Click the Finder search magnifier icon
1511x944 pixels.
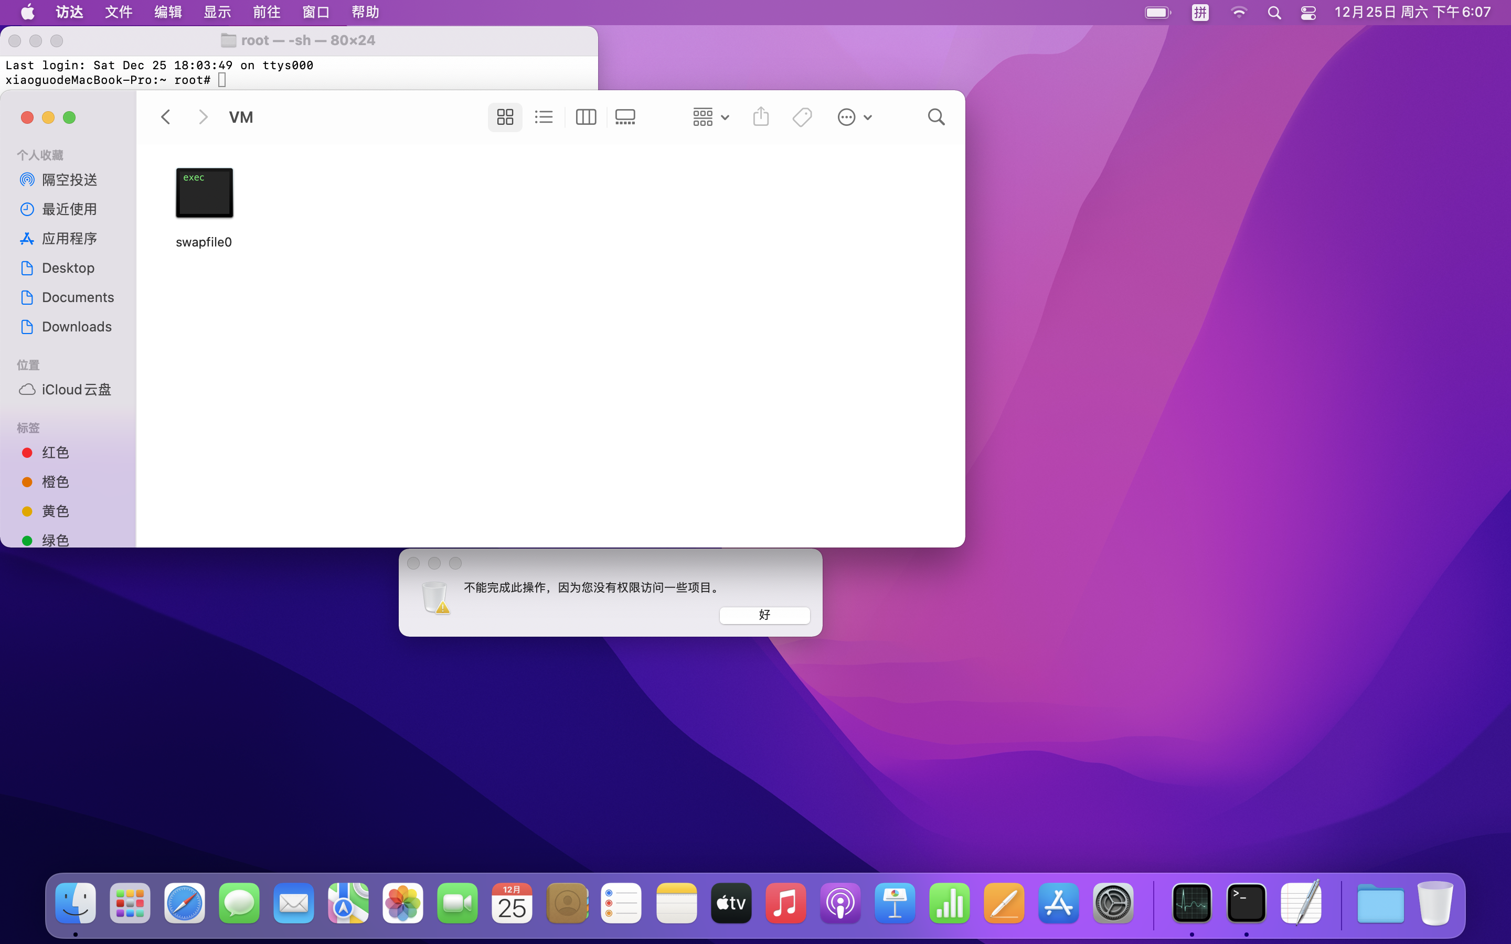tap(935, 117)
